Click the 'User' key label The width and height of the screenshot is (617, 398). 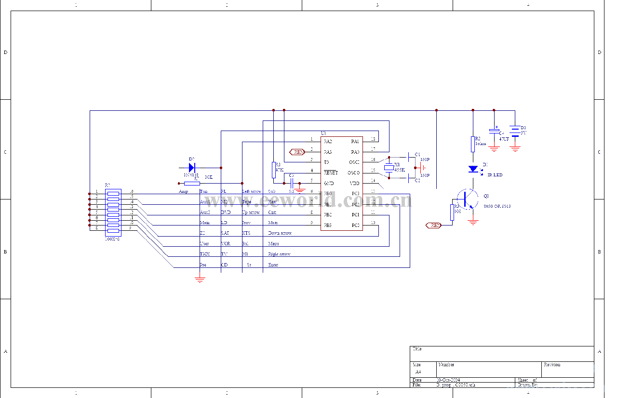pyautogui.click(x=204, y=244)
